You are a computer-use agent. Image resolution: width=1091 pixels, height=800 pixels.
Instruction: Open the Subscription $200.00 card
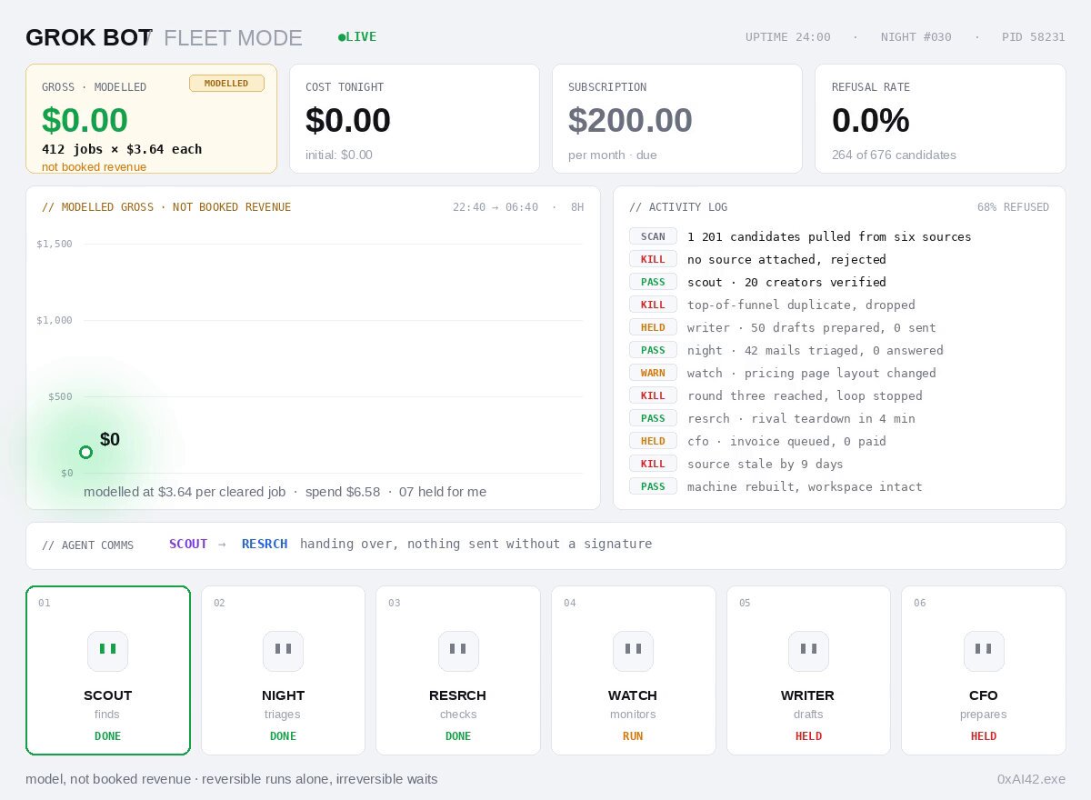pyautogui.click(x=677, y=118)
